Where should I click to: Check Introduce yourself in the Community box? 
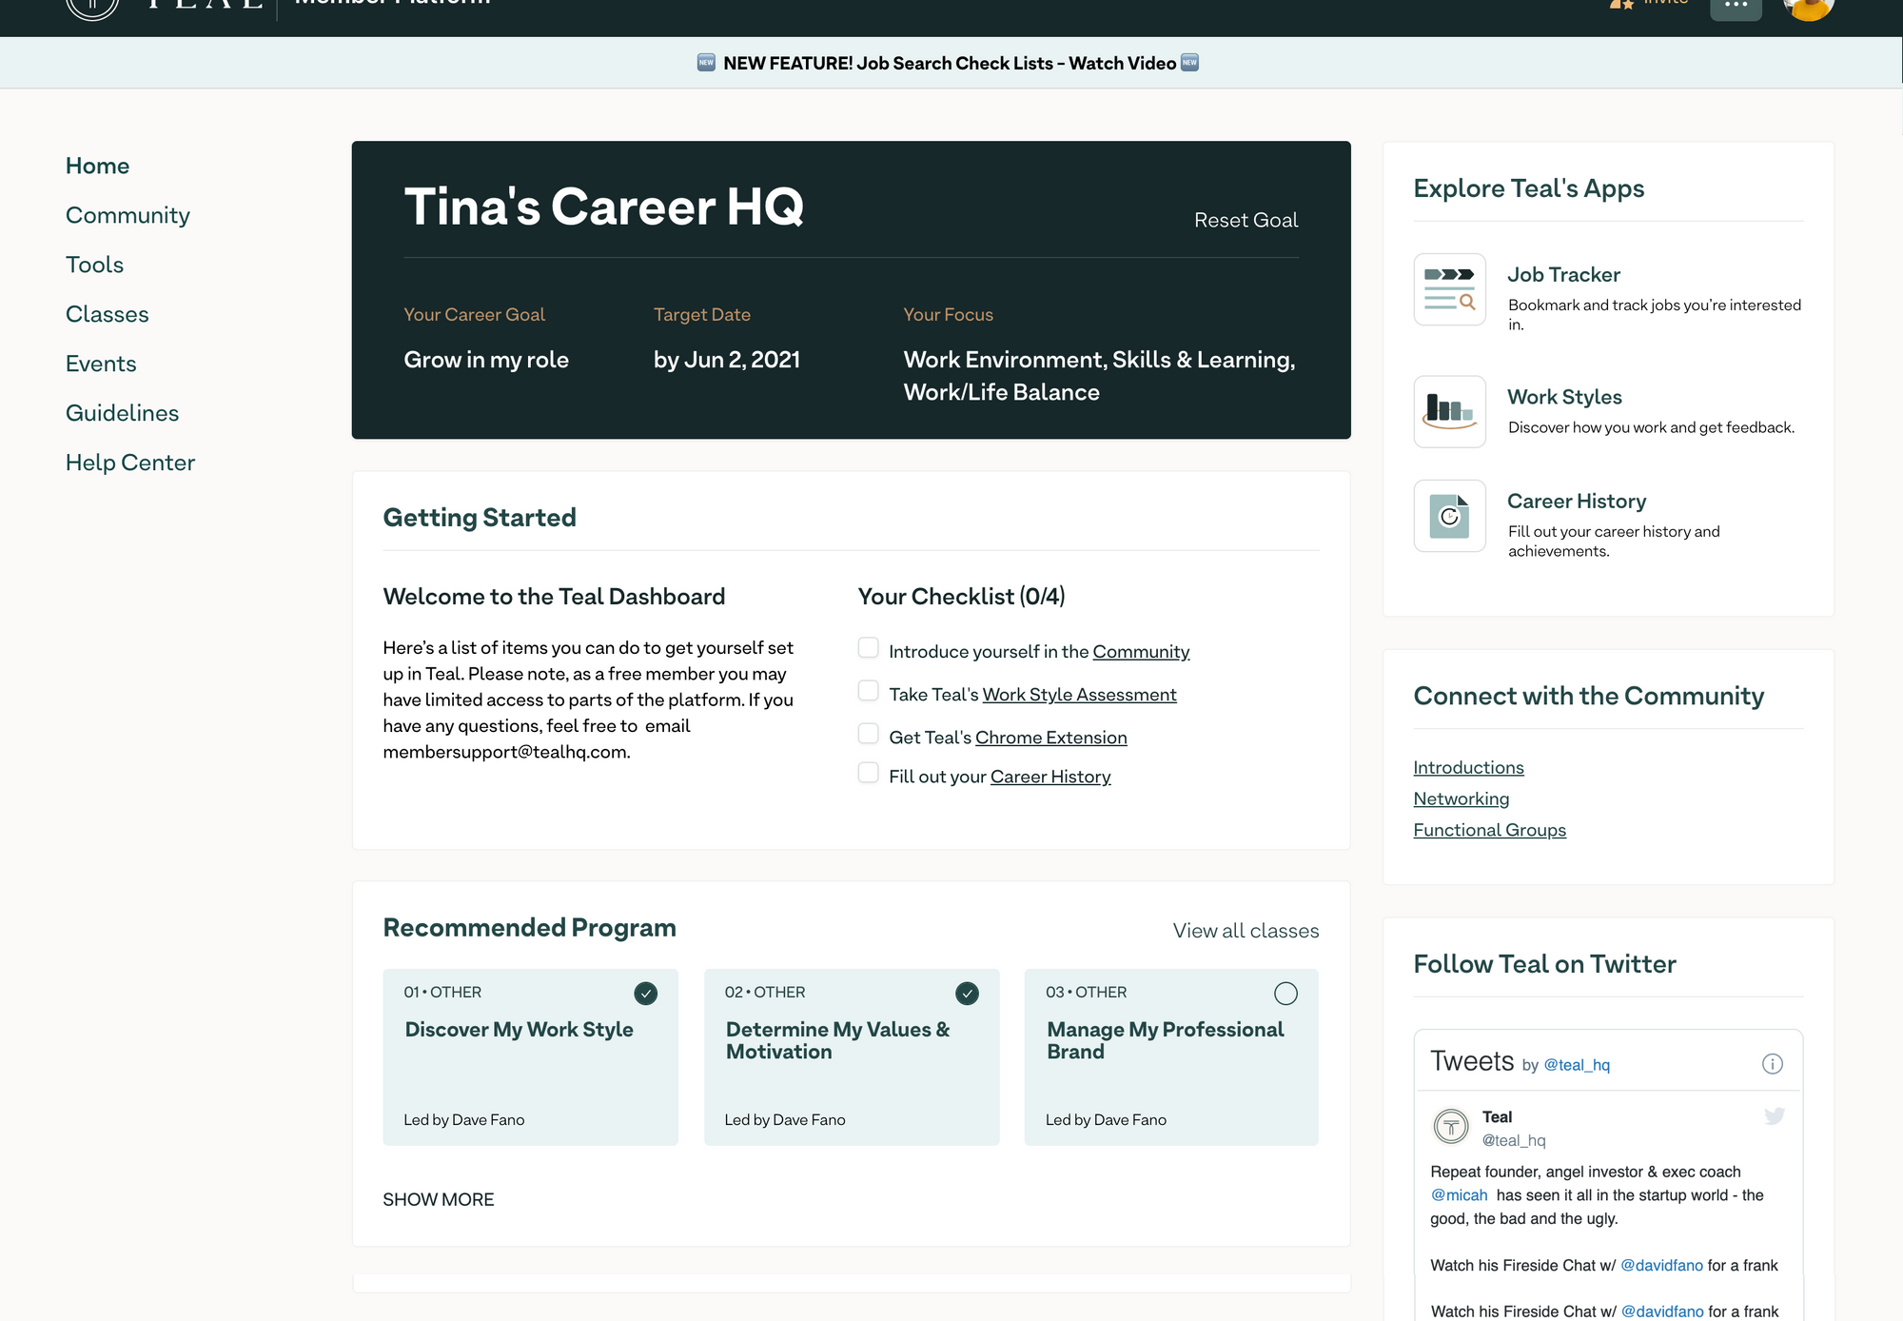(868, 648)
